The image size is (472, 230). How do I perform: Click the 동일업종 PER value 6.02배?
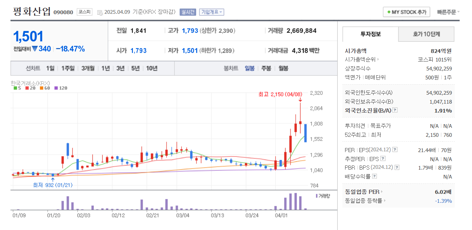click(442, 192)
